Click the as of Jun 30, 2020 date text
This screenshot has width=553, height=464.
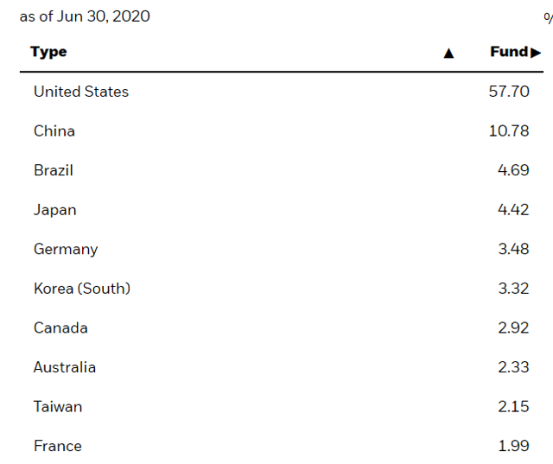[85, 16]
